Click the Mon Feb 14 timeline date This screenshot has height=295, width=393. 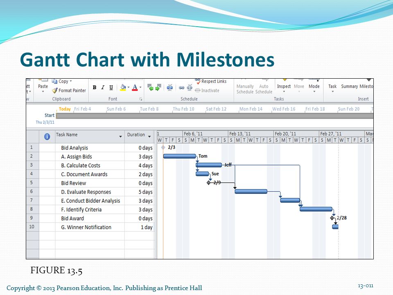tap(251, 109)
